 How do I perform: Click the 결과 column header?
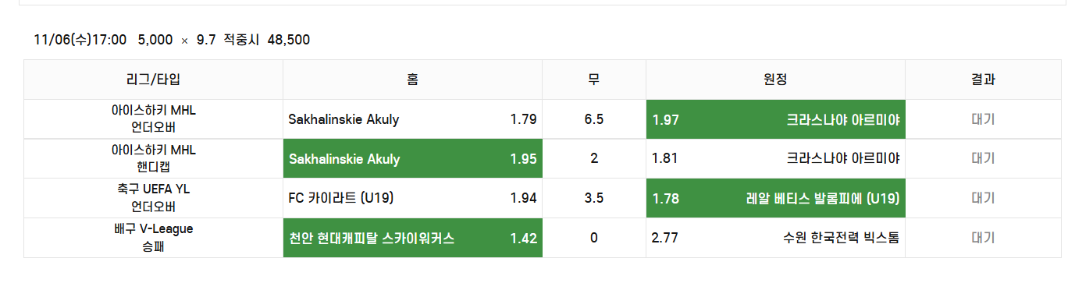coord(983,80)
